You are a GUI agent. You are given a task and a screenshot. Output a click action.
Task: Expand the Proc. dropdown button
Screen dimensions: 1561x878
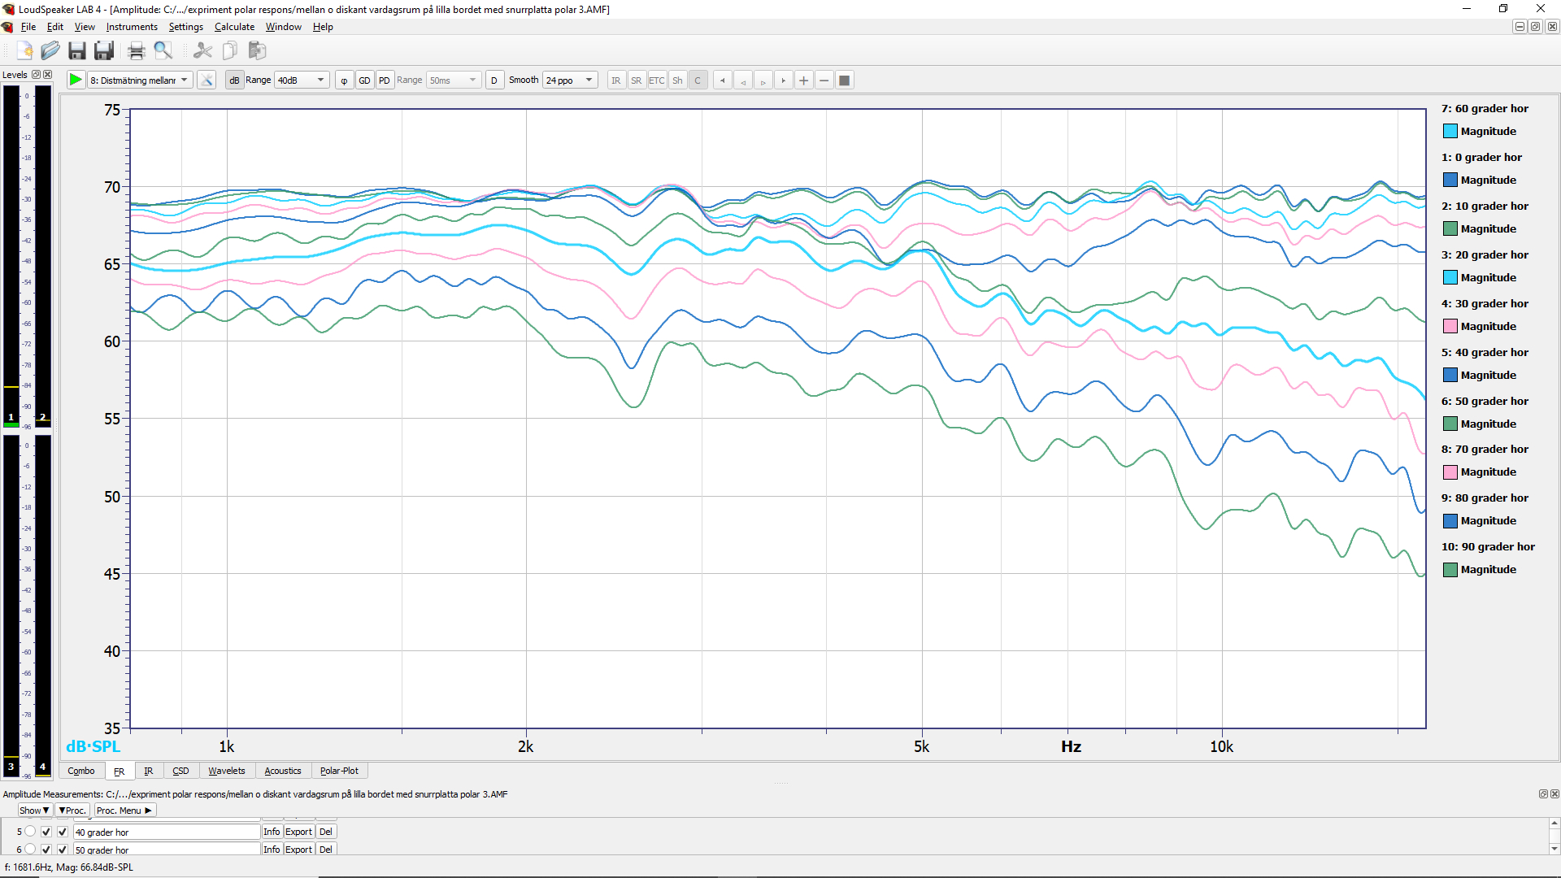72,811
